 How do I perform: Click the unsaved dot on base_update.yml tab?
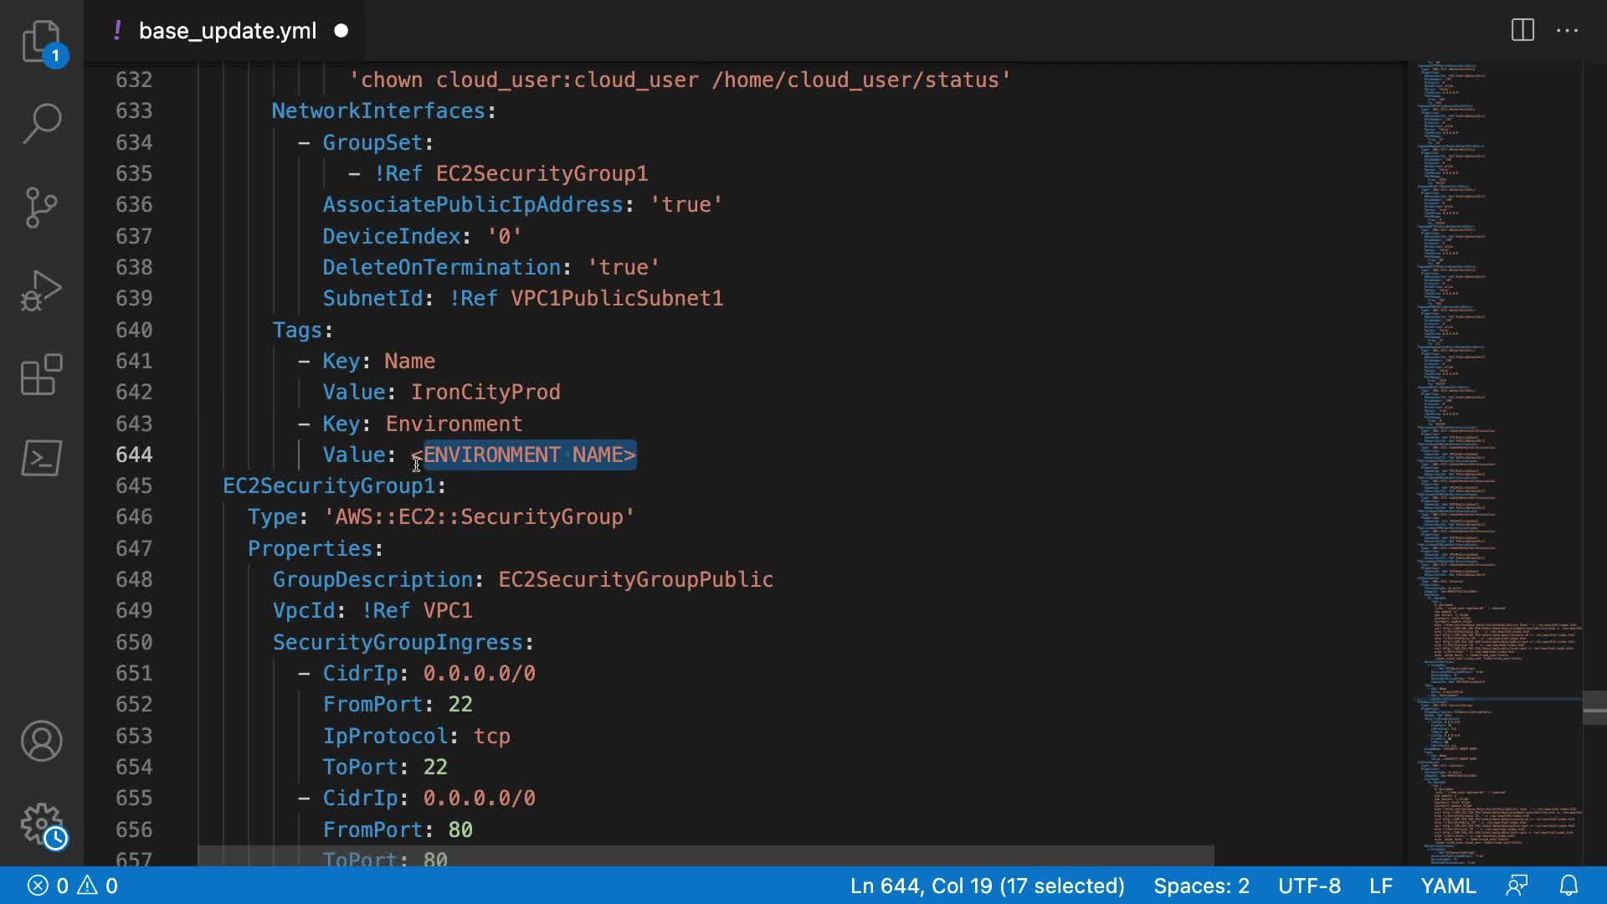point(341,31)
